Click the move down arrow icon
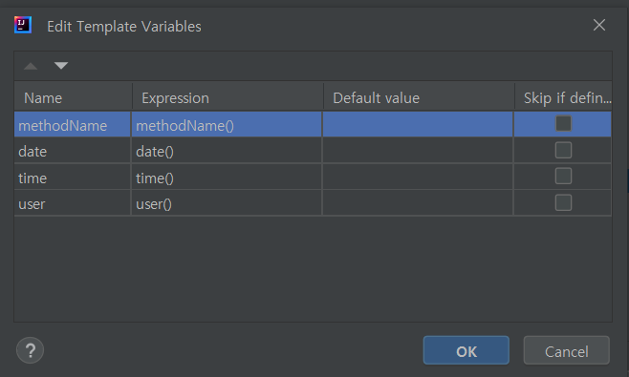This screenshot has height=377, width=629. (x=61, y=65)
